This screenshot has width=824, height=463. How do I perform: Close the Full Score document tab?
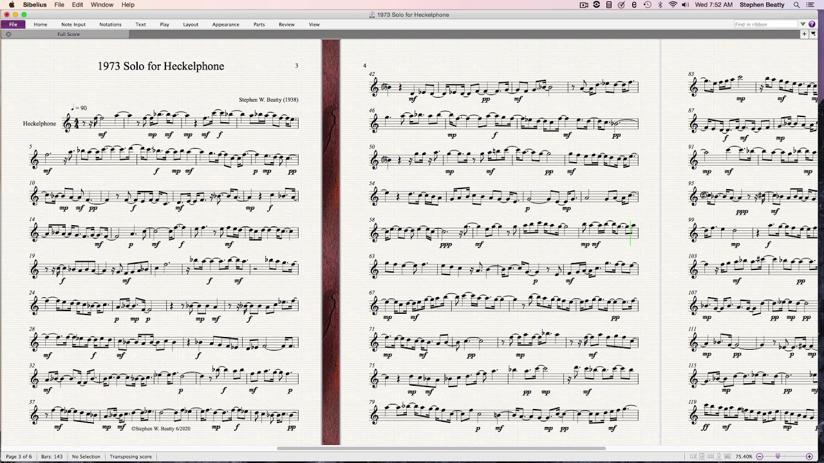(8, 34)
